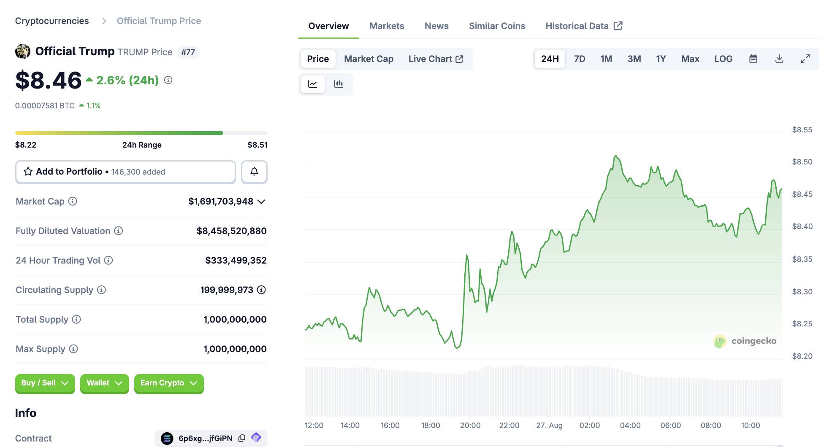Select the 7D time range

coord(580,59)
